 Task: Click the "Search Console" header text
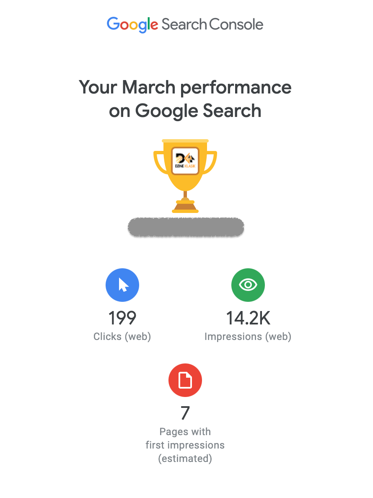pyautogui.click(x=212, y=24)
